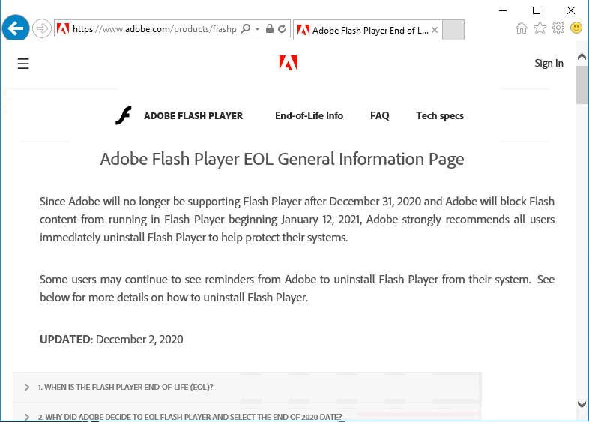Click the Adobe logo in page header
The image size is (589, 422).
pos(289,64)
